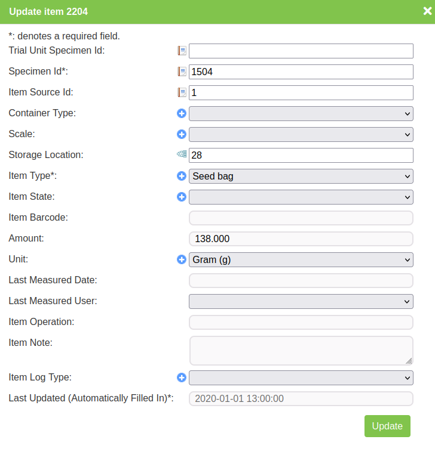Open the Specimen Id lookup icon
435x461 pixels.
tap(182, 72)
